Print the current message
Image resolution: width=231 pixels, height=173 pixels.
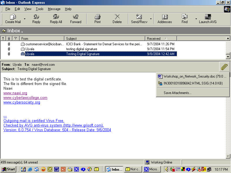coord(97,19)
